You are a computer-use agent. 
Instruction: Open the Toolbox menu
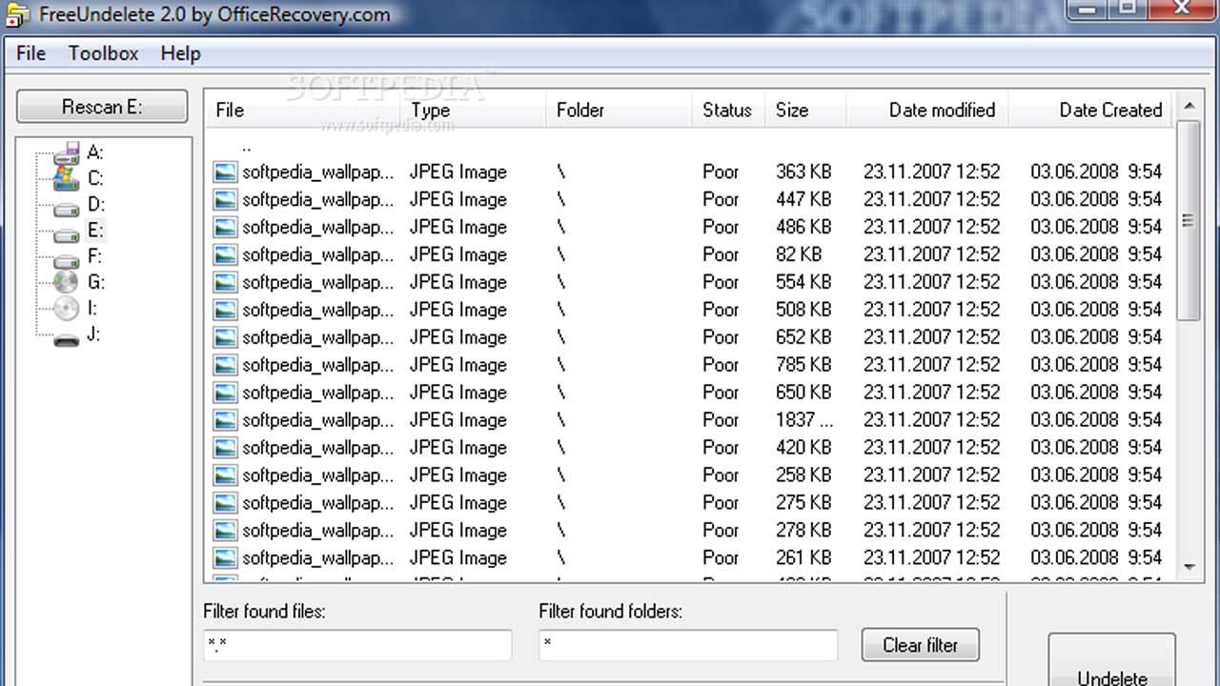coord(103,53)
